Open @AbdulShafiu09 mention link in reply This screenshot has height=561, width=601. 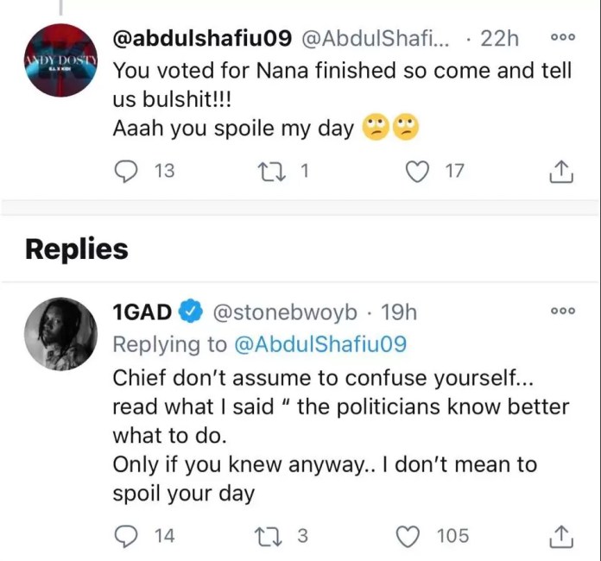pyautogui.click(x=320, y=344)
